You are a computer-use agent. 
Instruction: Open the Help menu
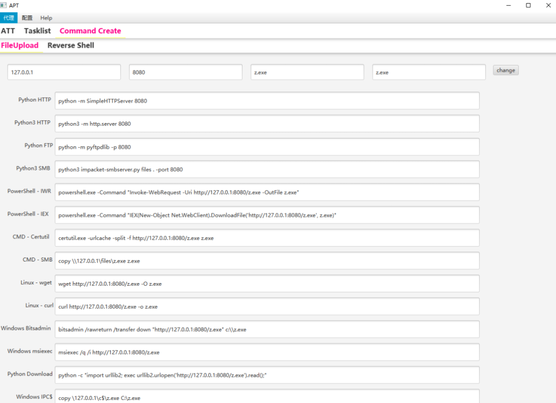pos(46,17)
